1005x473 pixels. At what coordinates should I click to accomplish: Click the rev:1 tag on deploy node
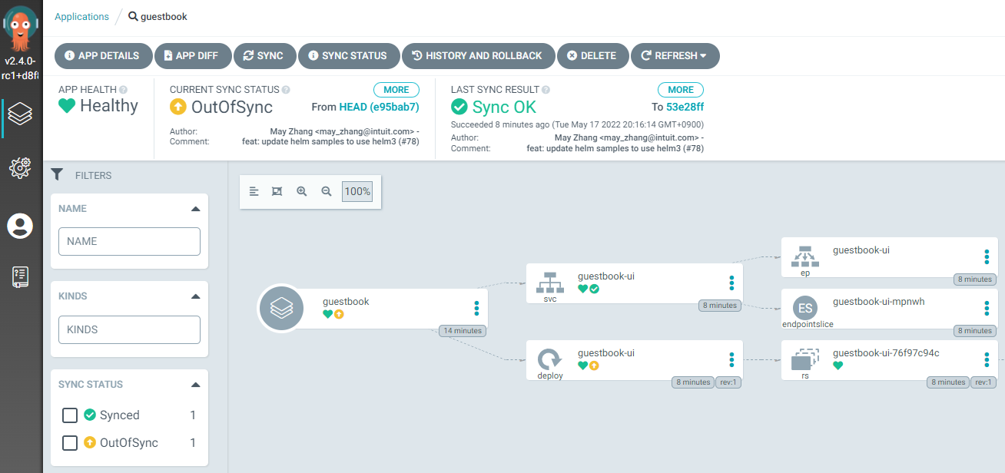[728, 382]
